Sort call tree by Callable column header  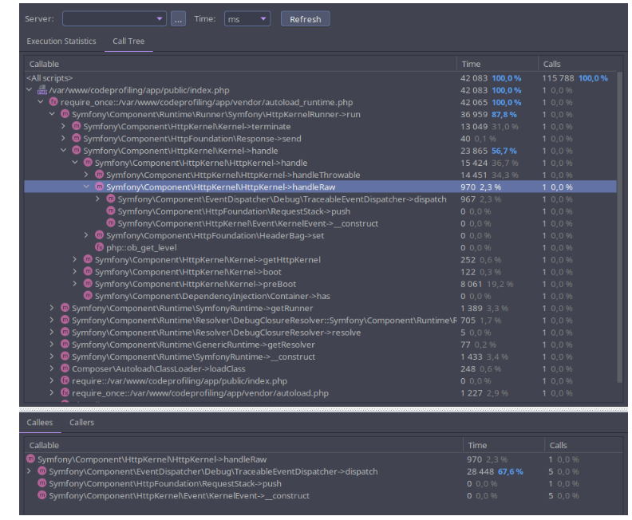pos(240,64)
